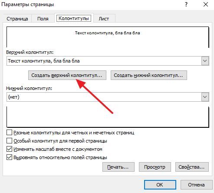Enable different headers for odd and even pages
This screenshot has height=193, width=214.
9,133
